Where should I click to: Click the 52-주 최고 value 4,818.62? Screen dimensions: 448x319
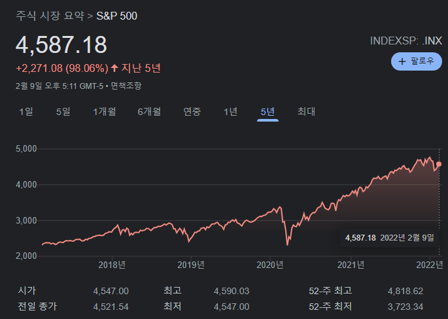[x=405, y=291]
